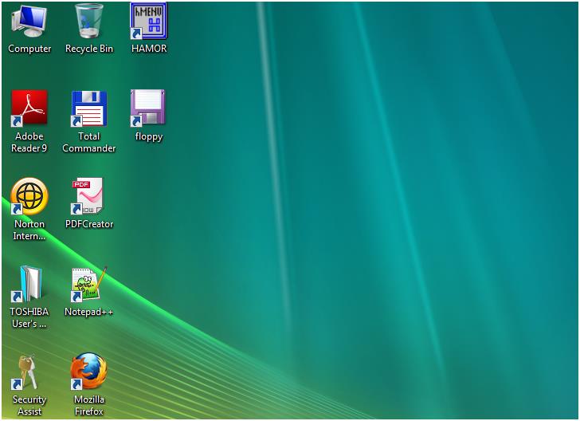
Task: Select the HAMOR shortcut icon
Action: (x=149, y=21)
